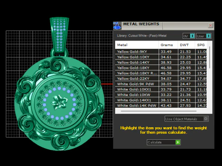Select the Yellow Gold:22KY row
Screen dimensions: 222x166
pyautogui.click(x=161, y=78)
